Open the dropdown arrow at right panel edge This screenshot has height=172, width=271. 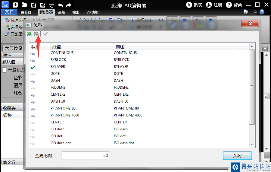[x=265, y=49]
